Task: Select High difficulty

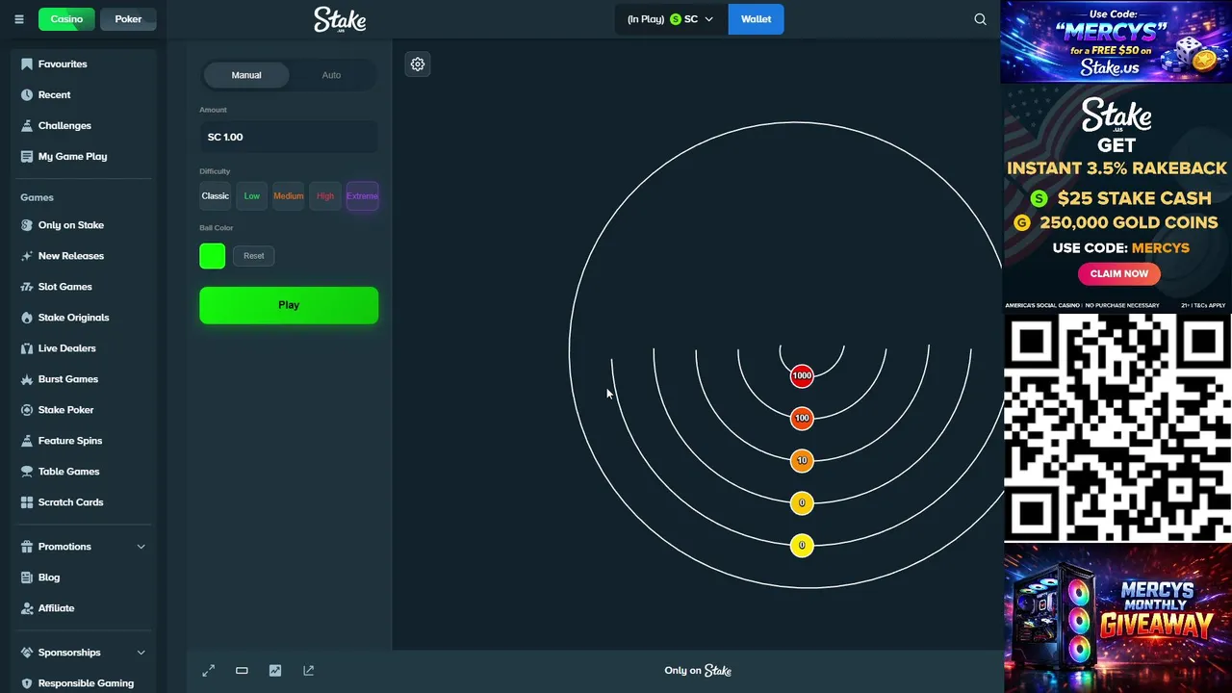Action: tap(325, 196)
